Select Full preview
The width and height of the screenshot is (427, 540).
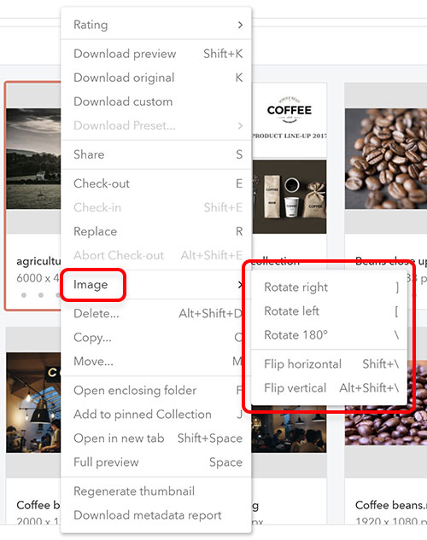[156, 462]
